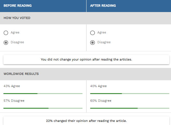Screen dimensions: 171x125
Task: Click the Before Reading column header
Action: point(43,6)
